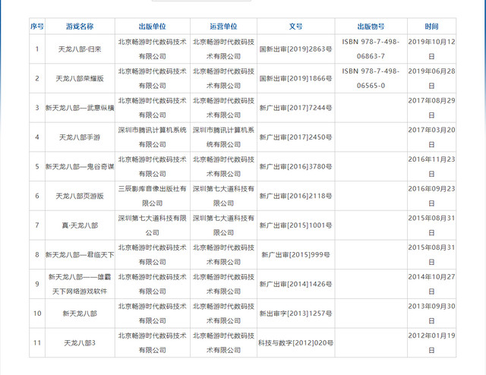Select game name 天龙八部3

tap(80, 343)
